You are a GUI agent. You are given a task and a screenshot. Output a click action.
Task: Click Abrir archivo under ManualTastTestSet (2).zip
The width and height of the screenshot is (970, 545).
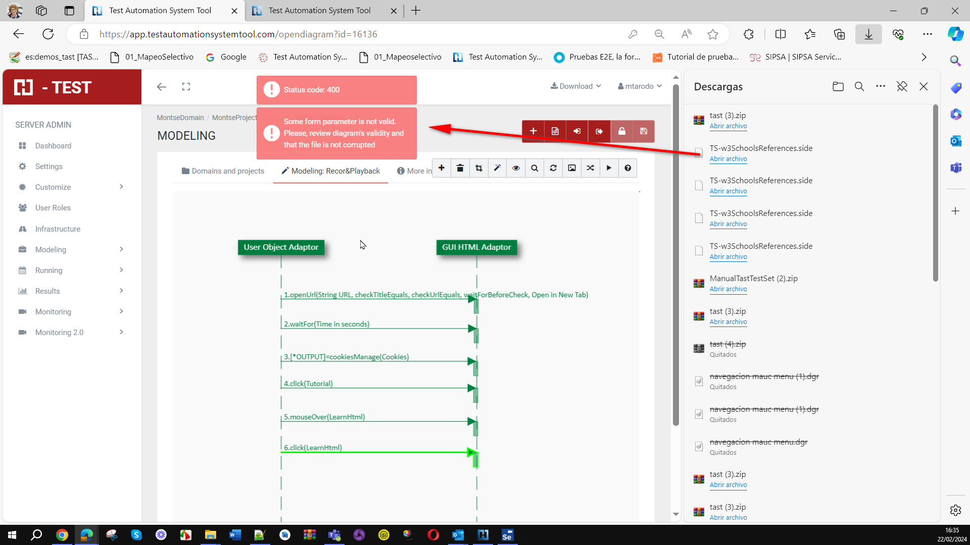(x=728, y=289)
